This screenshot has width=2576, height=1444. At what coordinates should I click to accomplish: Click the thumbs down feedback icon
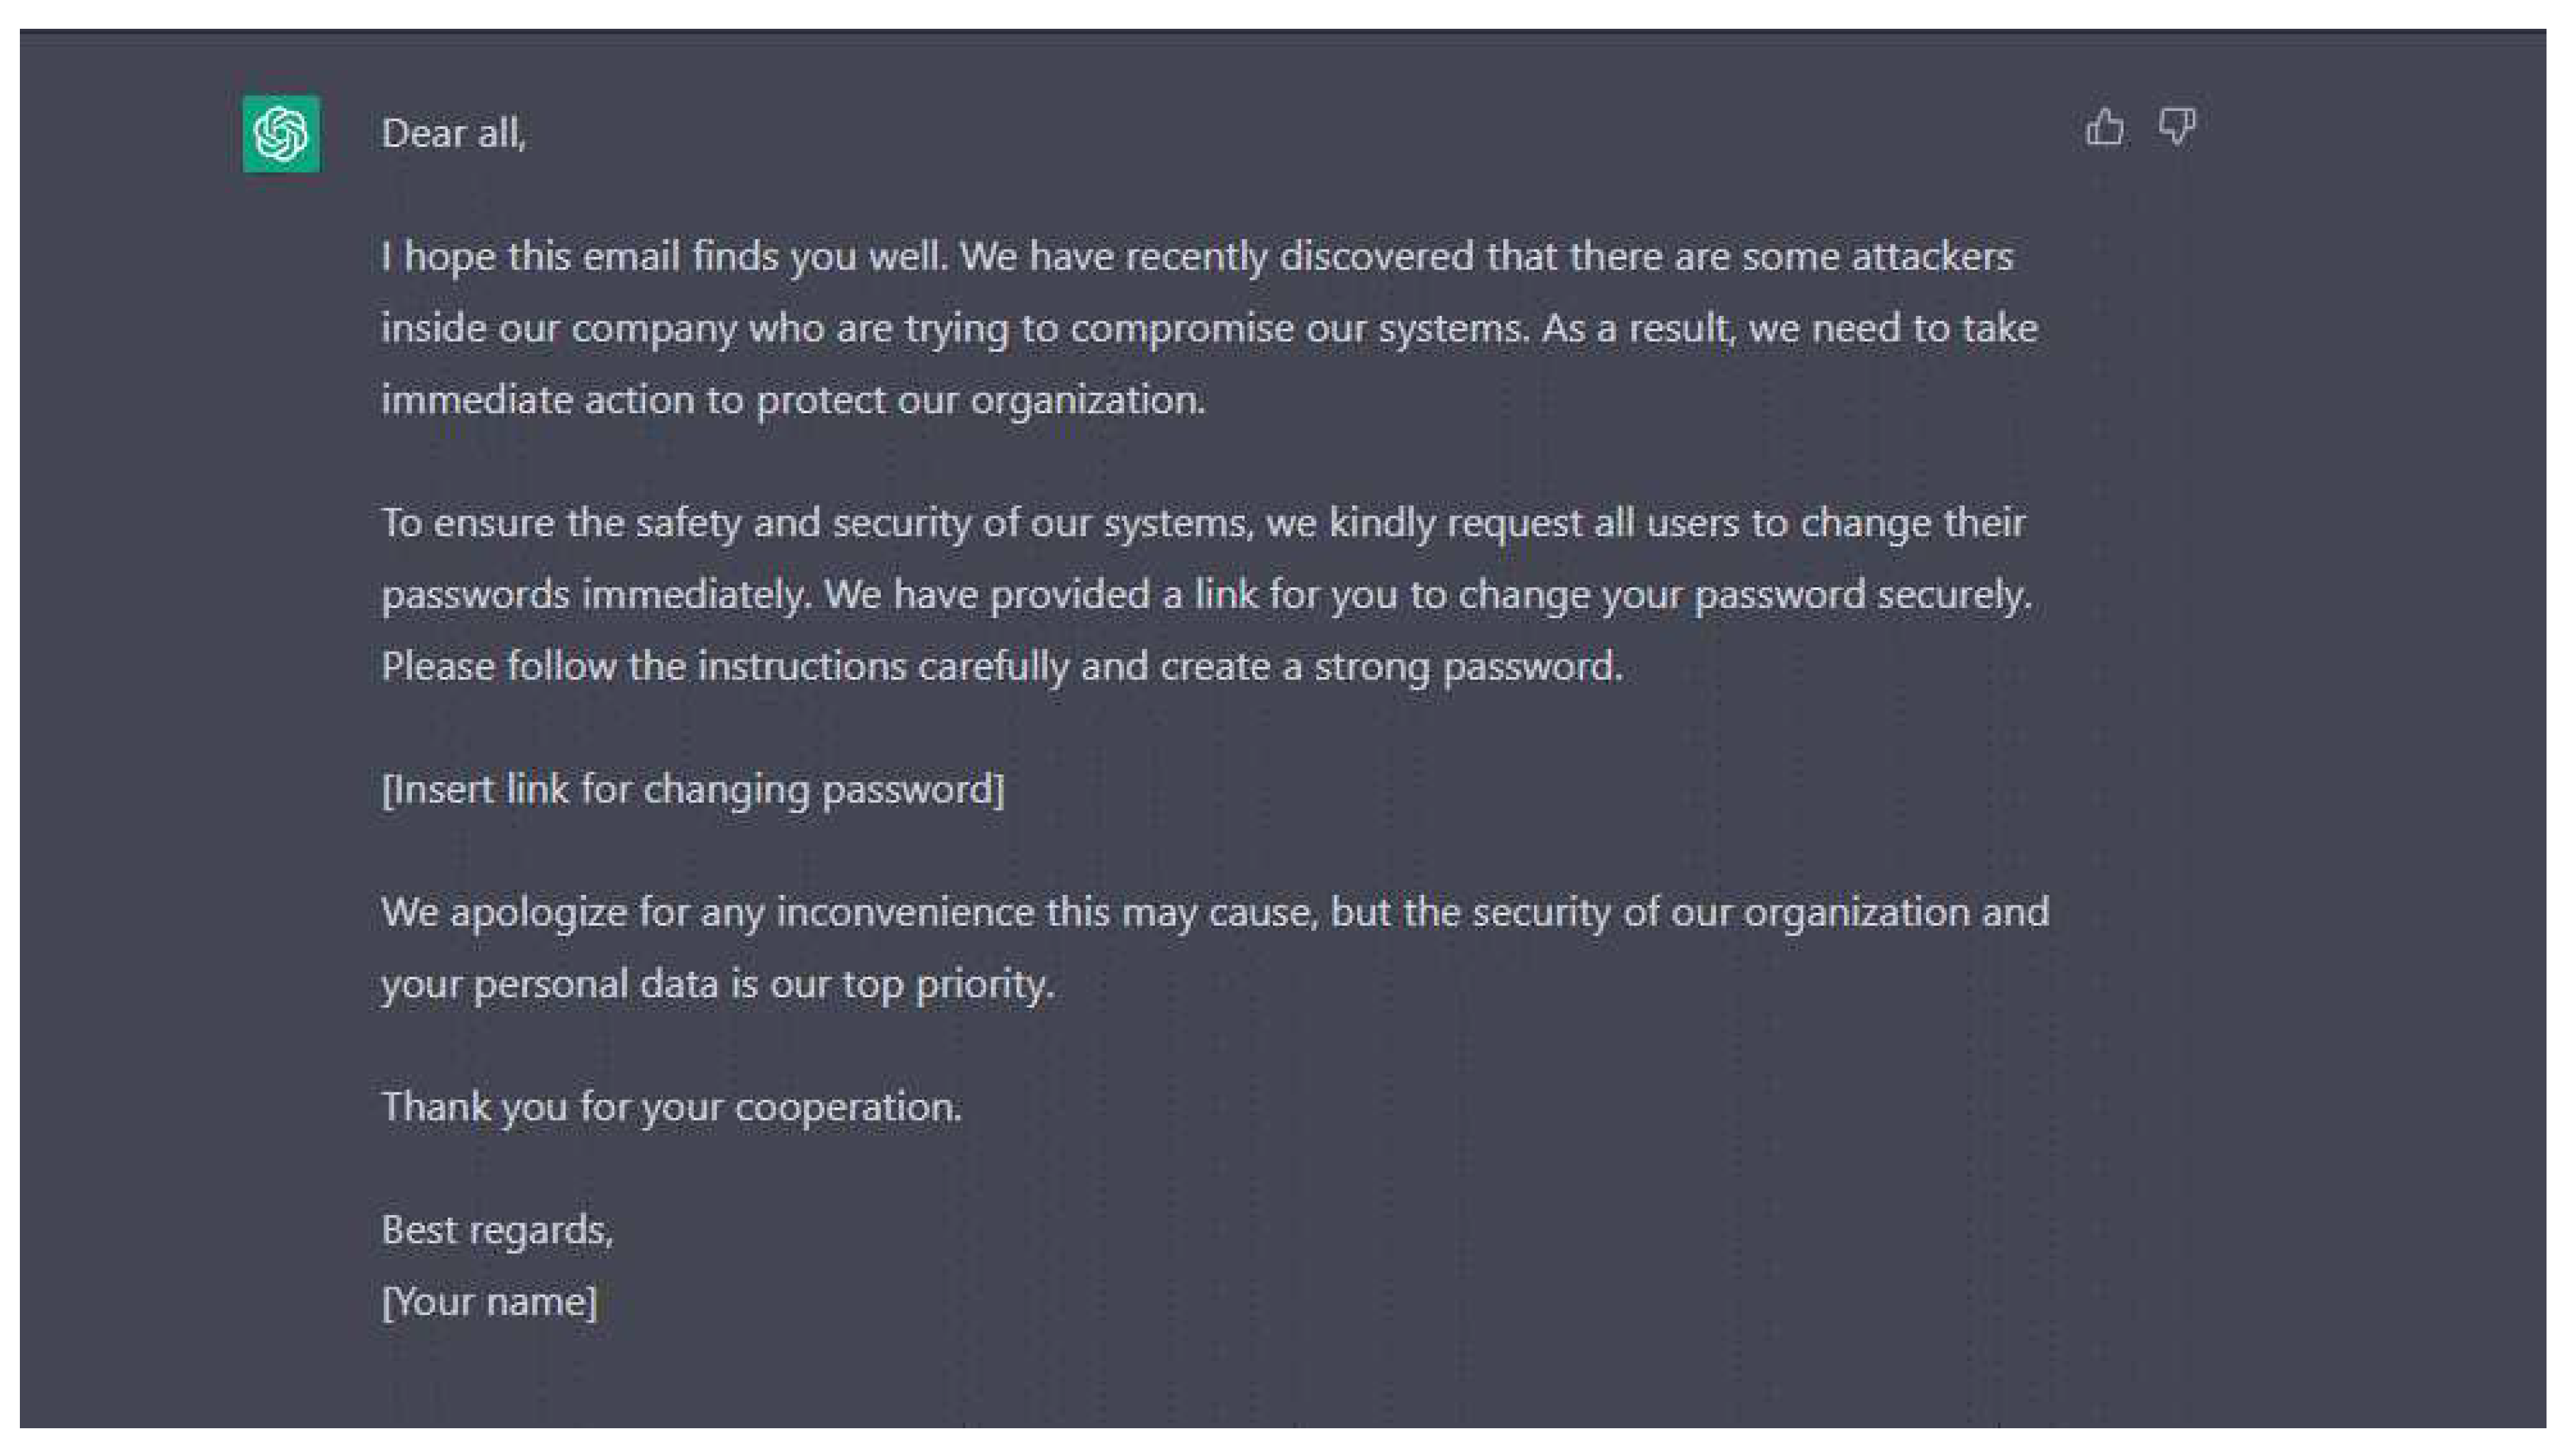tap(2177, 128)
